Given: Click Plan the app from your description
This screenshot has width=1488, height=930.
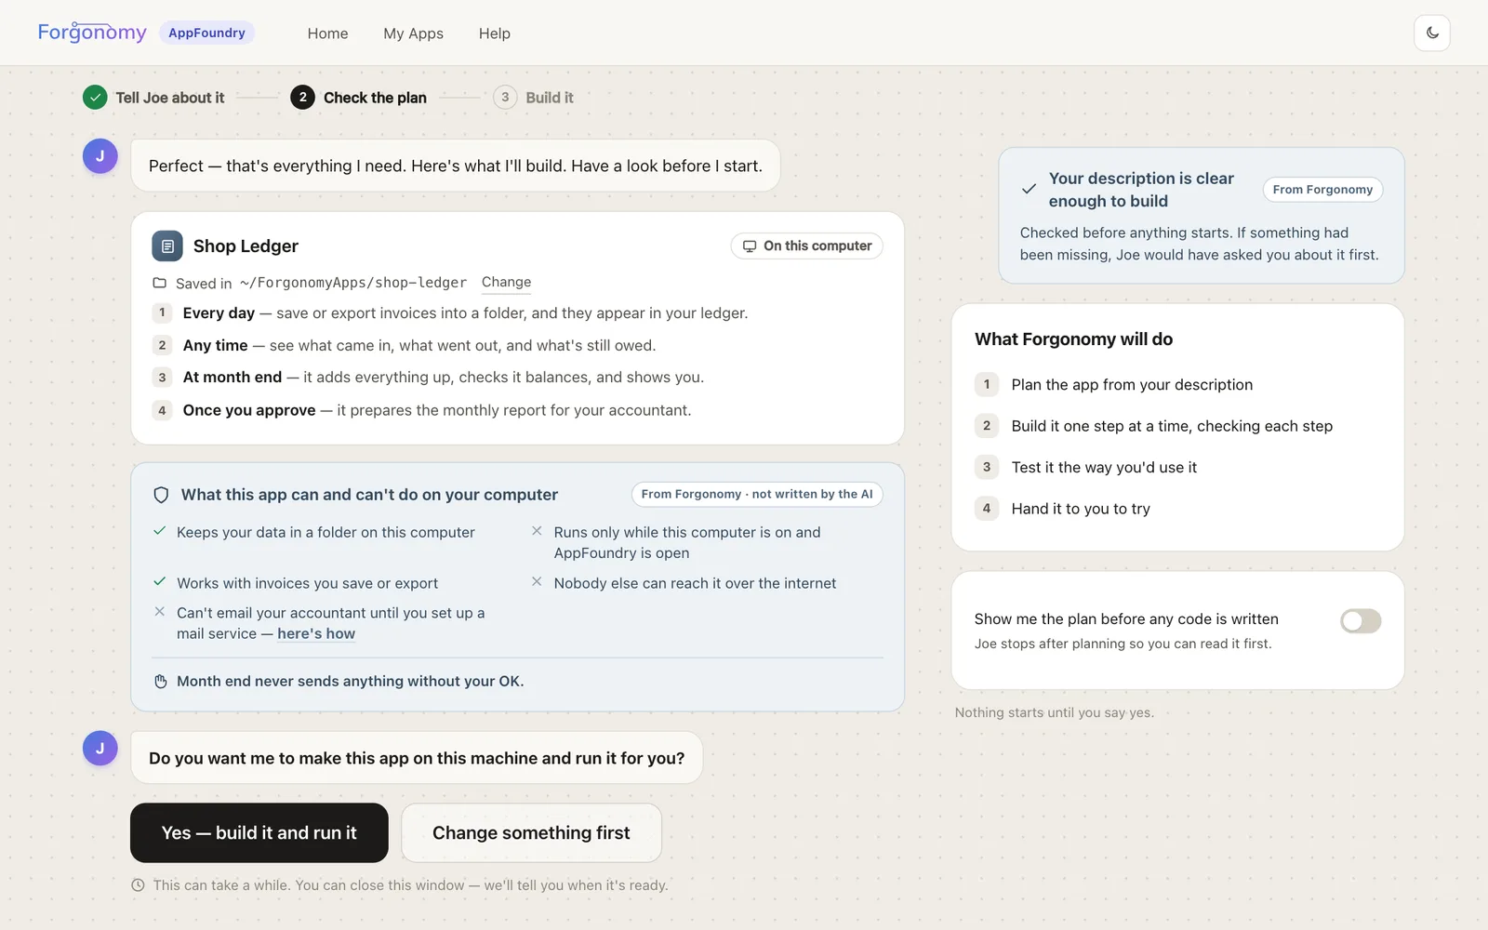Looking at the screenshot, I should pos(1132,384).
